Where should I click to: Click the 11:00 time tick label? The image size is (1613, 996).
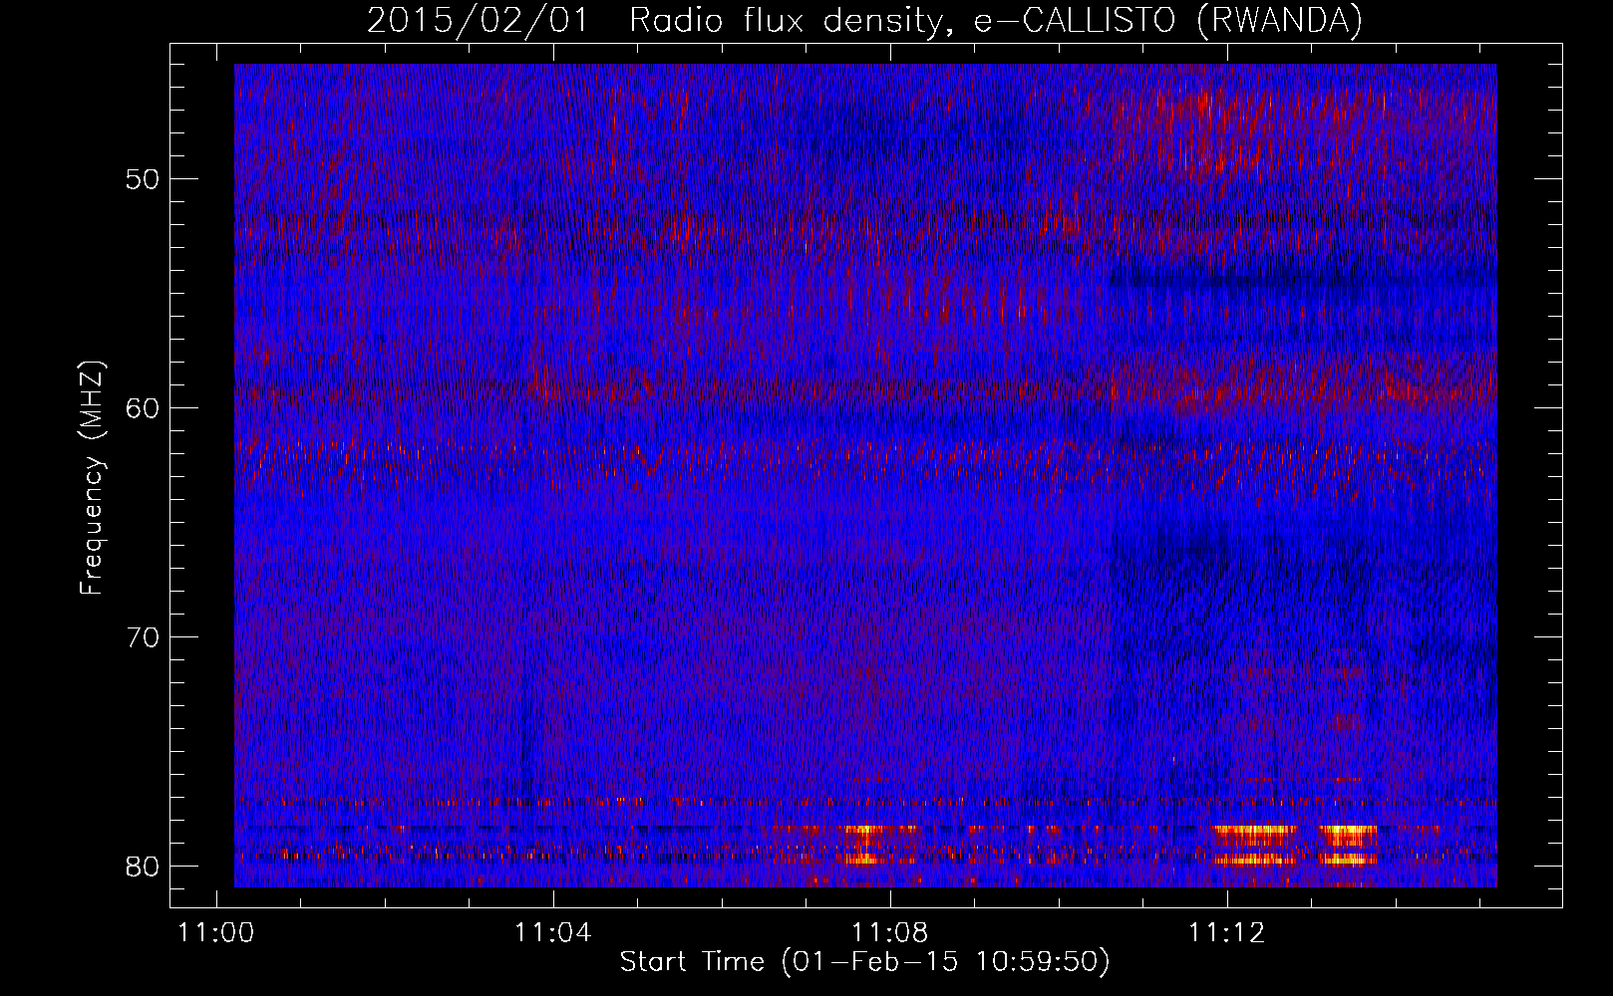pyautogui.click(x=216, y=933)
